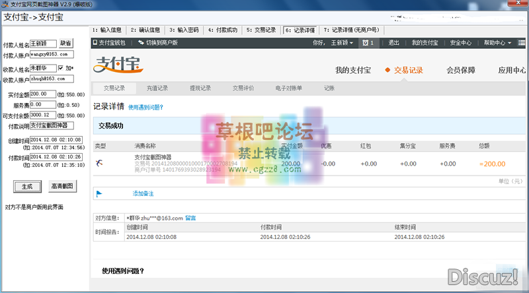
Task: Click the 实付金额 input showing 200.00
Action: pyautogui.click(x=43, y=94)
